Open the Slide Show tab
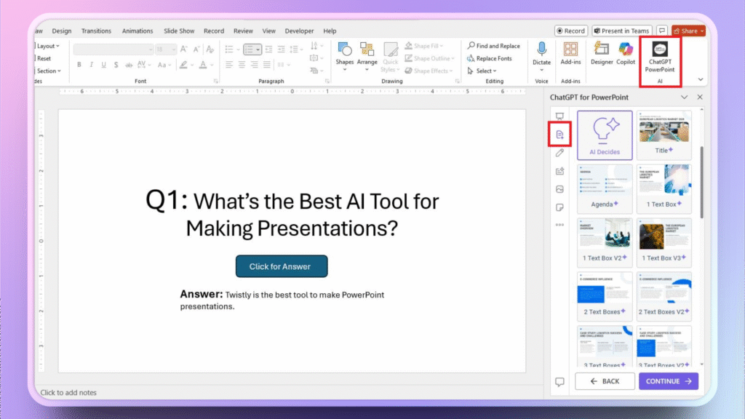The height and width of the screenshot is (419, 745). click(x=179, y=31)
